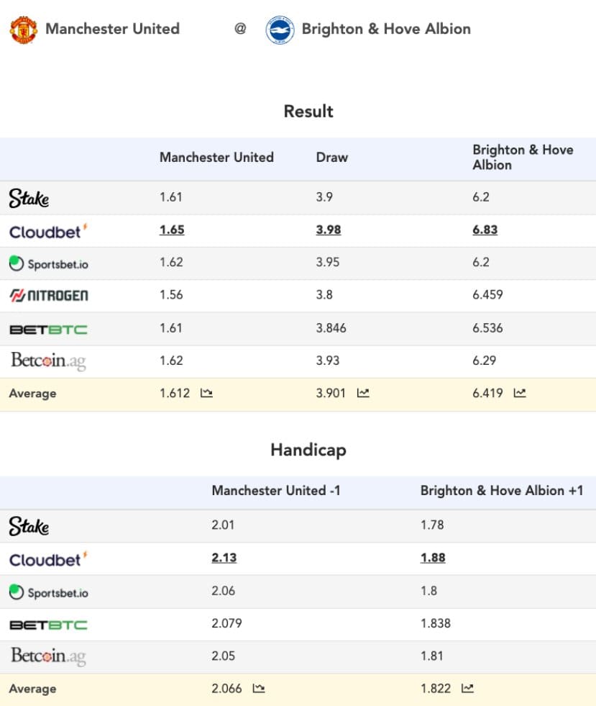The width and height of the screenshot is (596, 706).
Task: Click the Manchester United team name heading
Action: (x=112, y=29)
